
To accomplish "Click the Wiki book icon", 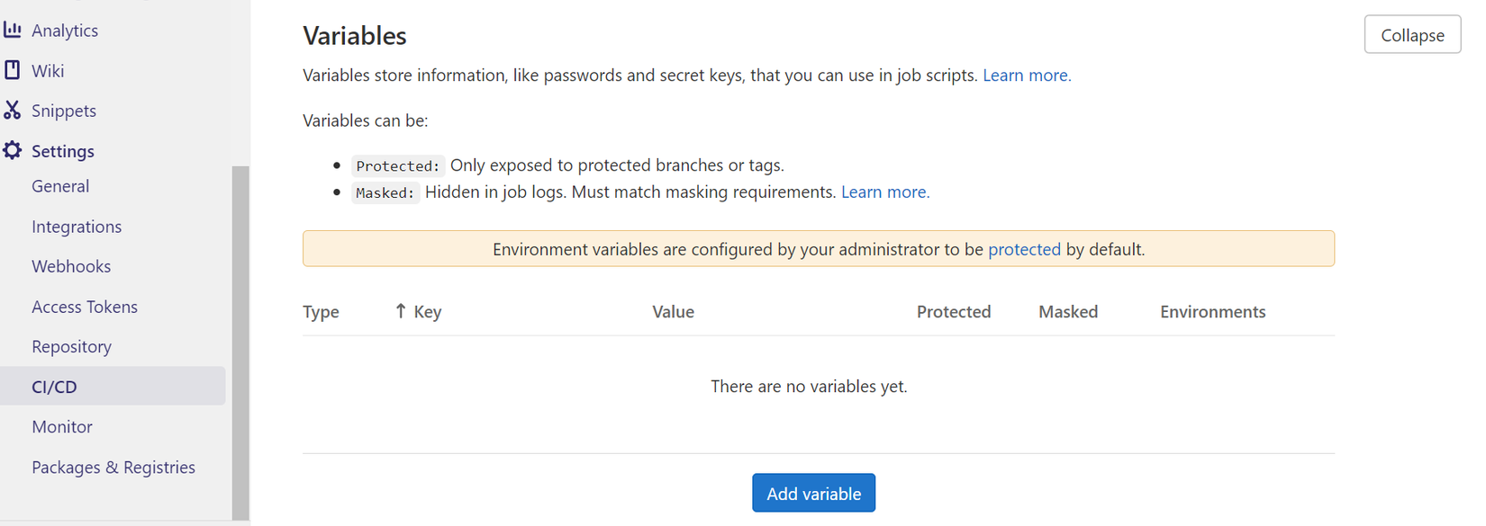I will (x=13, y=70).
